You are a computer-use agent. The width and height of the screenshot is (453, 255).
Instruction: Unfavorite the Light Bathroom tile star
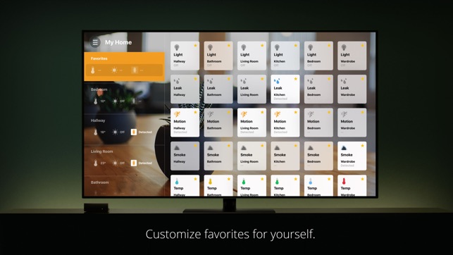[x=229, y=45]
